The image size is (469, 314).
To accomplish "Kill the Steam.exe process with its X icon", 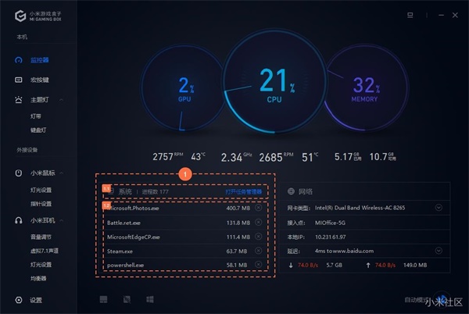I will (258, 251).
